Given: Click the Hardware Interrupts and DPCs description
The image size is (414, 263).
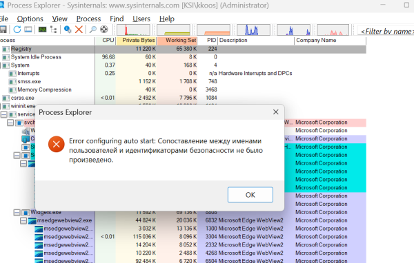Looking at the screenshot, I should coord(255,73).
